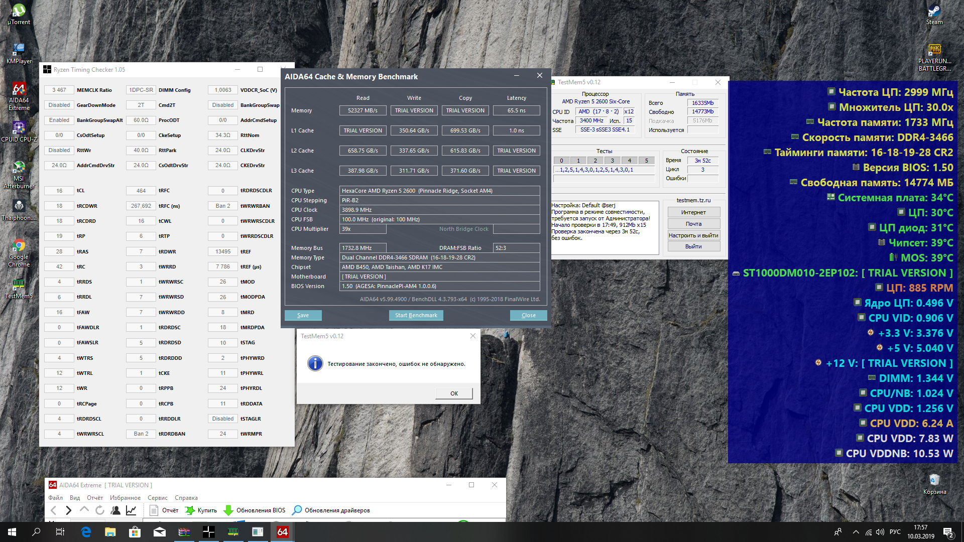Open the graph chart icon in AIDA64 toolbar
This screenshot has height=542, width=964.
[x=131, y=510]
